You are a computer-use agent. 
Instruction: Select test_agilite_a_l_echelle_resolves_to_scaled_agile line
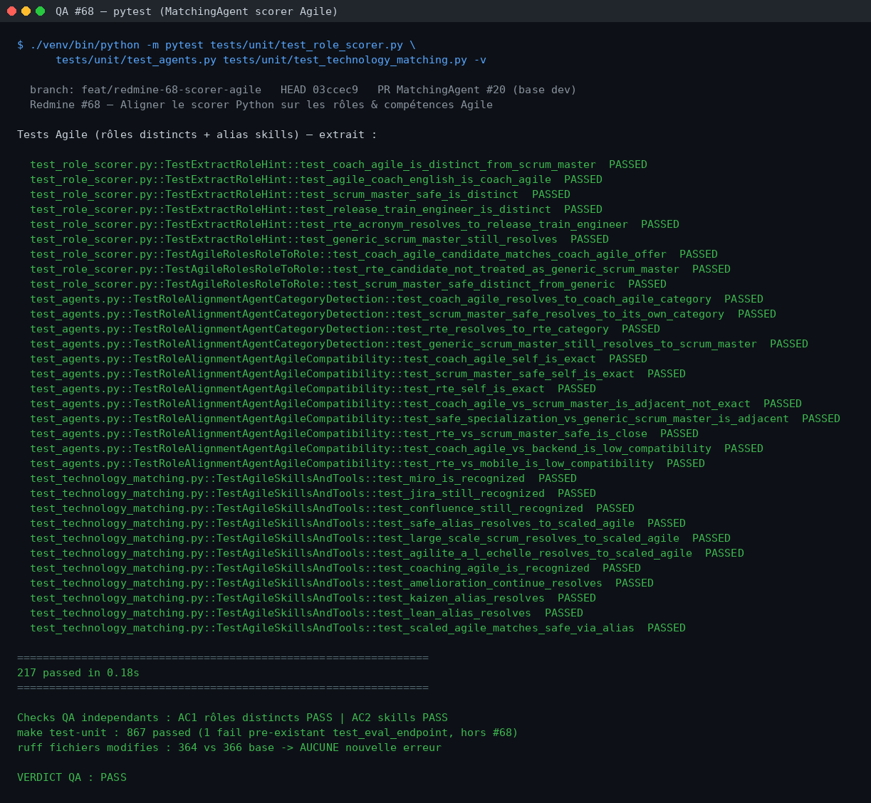[x=387, y=553]
